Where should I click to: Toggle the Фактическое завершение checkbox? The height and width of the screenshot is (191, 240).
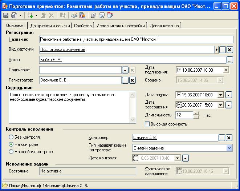pyautogui.click(x=179, y=171)
